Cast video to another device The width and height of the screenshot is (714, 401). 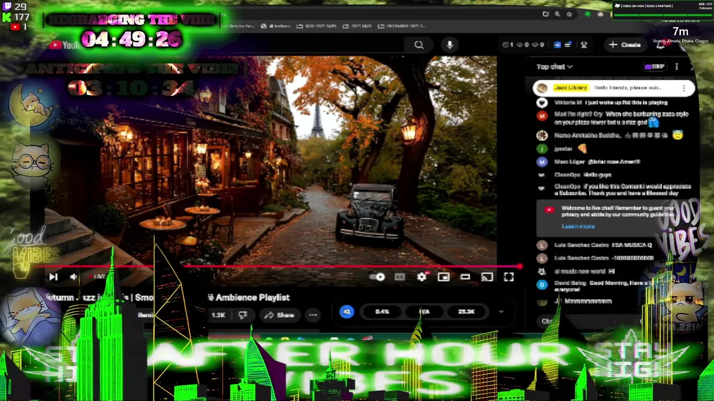[x=487, y=277]
